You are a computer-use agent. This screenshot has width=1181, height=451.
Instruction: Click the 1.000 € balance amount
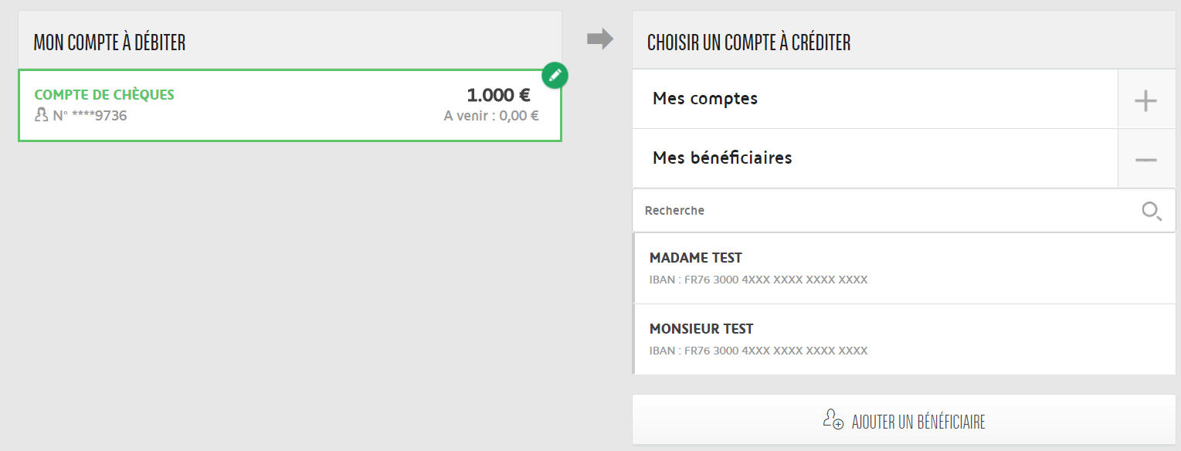click(498, 96)
